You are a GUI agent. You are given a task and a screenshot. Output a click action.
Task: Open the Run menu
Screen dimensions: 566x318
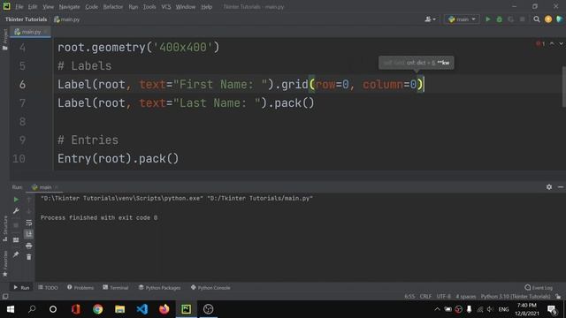click(x=134, y=7)
